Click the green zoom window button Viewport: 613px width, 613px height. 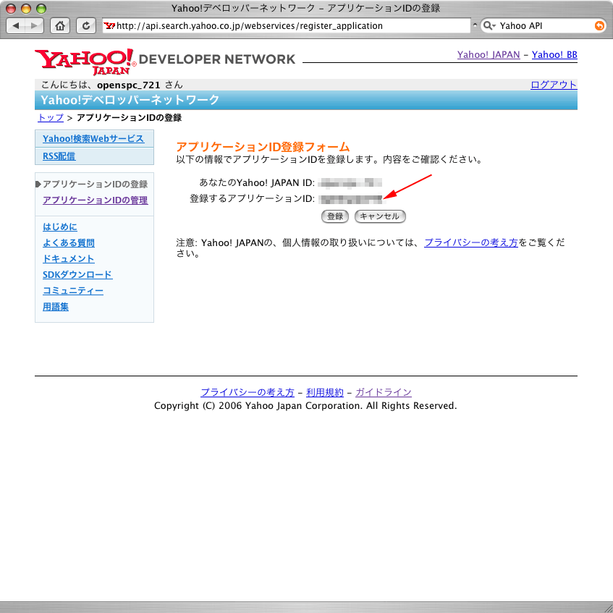tap(41, 8)
